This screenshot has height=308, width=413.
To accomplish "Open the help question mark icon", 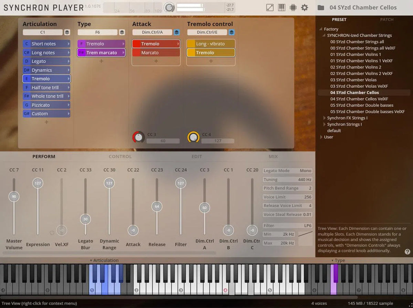I will tap(407, 252).
